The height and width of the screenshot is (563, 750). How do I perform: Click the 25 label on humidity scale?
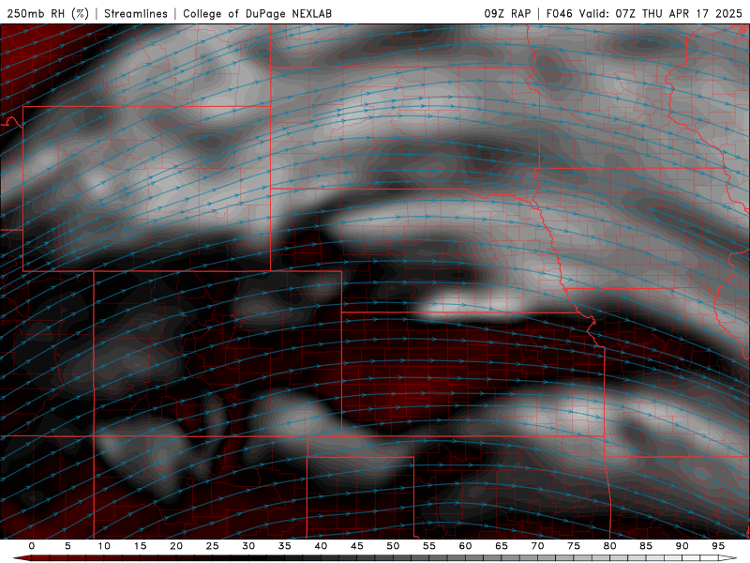(x=213, y=546)
